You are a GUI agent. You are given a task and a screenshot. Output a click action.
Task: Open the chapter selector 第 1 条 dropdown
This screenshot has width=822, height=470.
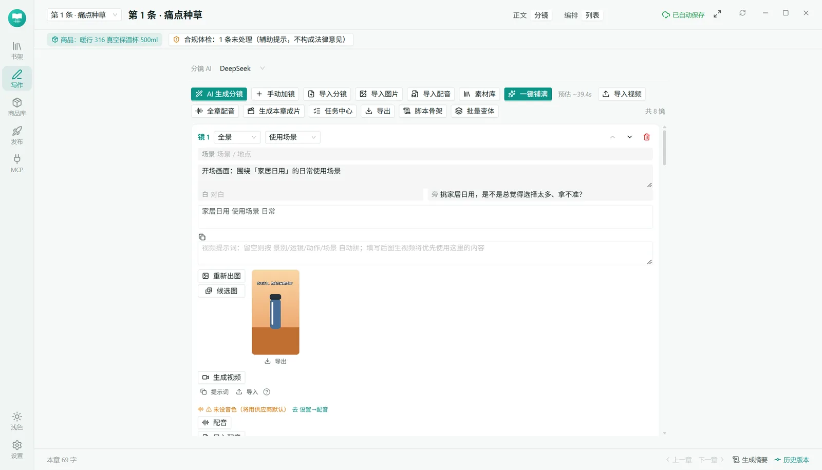tap(84, 15)
